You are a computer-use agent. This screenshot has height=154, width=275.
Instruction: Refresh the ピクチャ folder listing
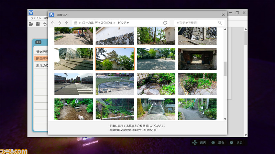[x=165, y=23]
